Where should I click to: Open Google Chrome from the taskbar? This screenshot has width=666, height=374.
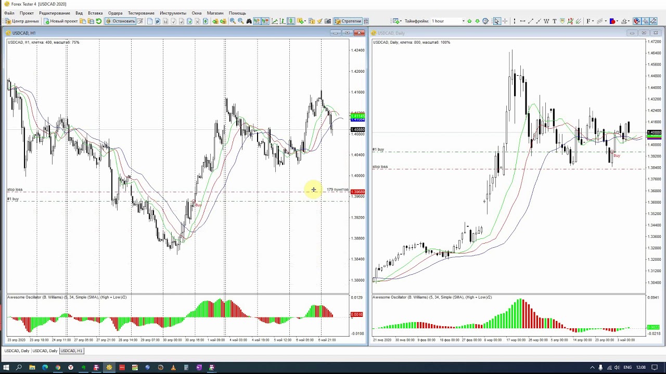coord(58,368)
